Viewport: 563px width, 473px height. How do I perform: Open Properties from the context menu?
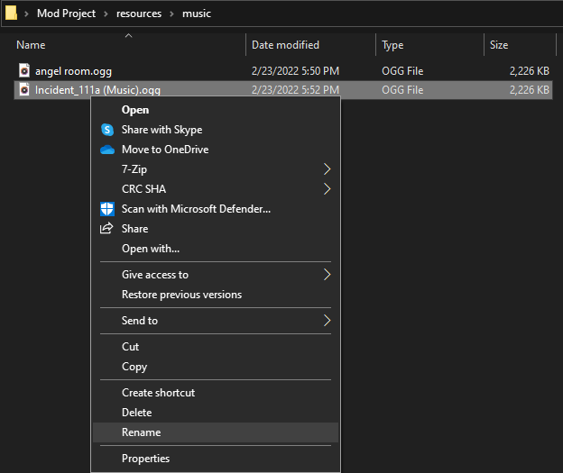click(145, 459)
